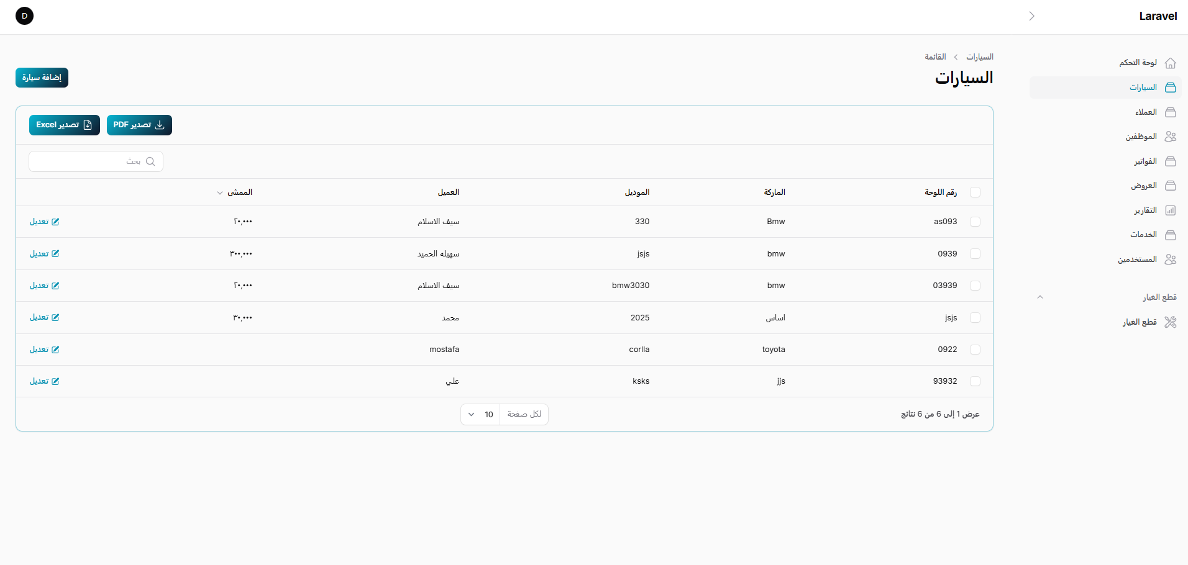This screenshot has height=565, width=1188.
Task: Collapse the قطع الغيار sidebar group
Action: (1039, 297)
